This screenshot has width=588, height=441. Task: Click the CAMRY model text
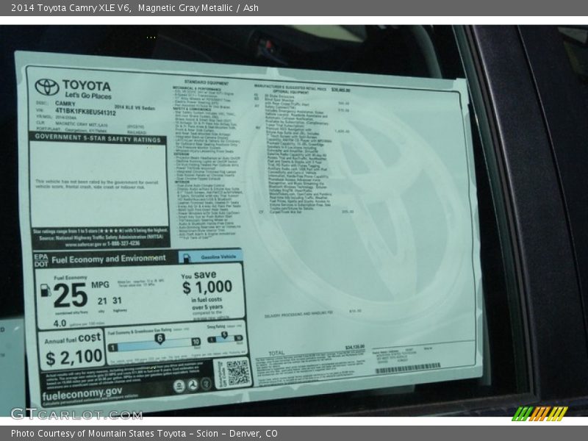[x=65, y=103]
